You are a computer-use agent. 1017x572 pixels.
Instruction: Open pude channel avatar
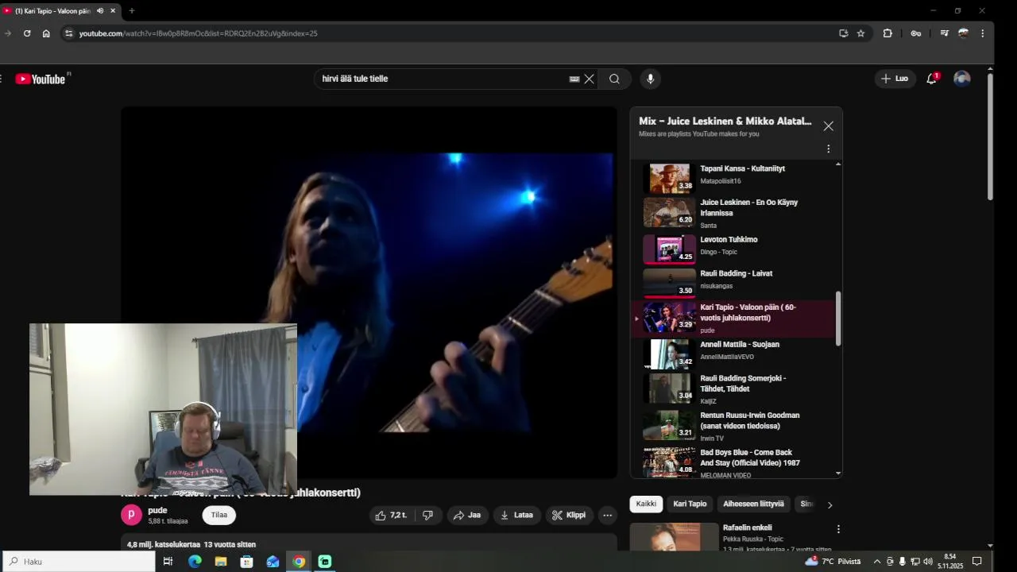pyautogui.click(x=131, y=515)
